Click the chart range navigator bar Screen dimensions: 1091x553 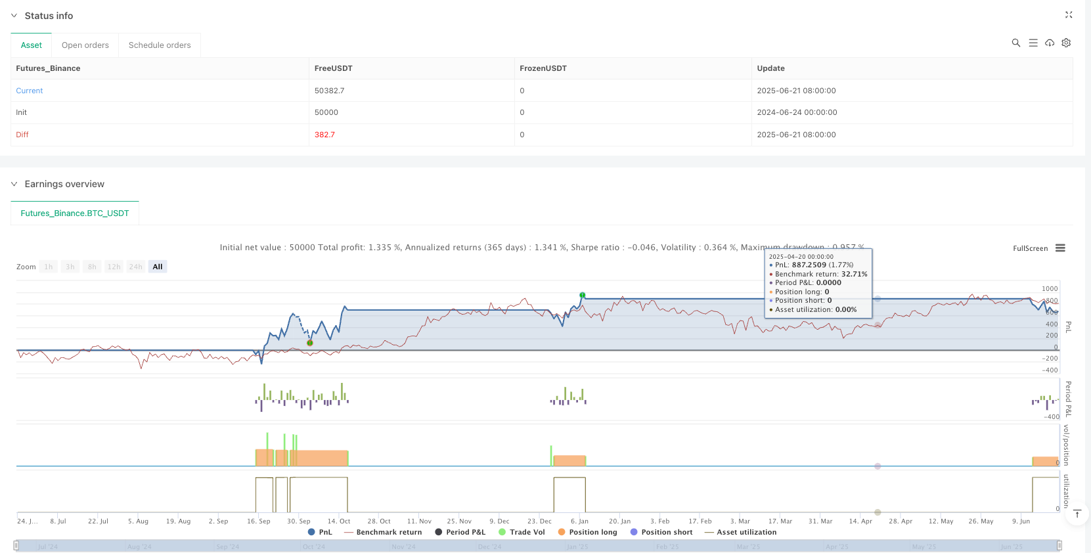coord(537,546)
